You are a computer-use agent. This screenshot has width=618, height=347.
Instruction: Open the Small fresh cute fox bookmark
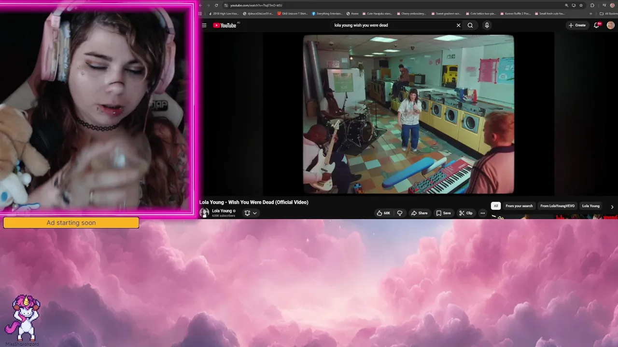tap(550, 13)
